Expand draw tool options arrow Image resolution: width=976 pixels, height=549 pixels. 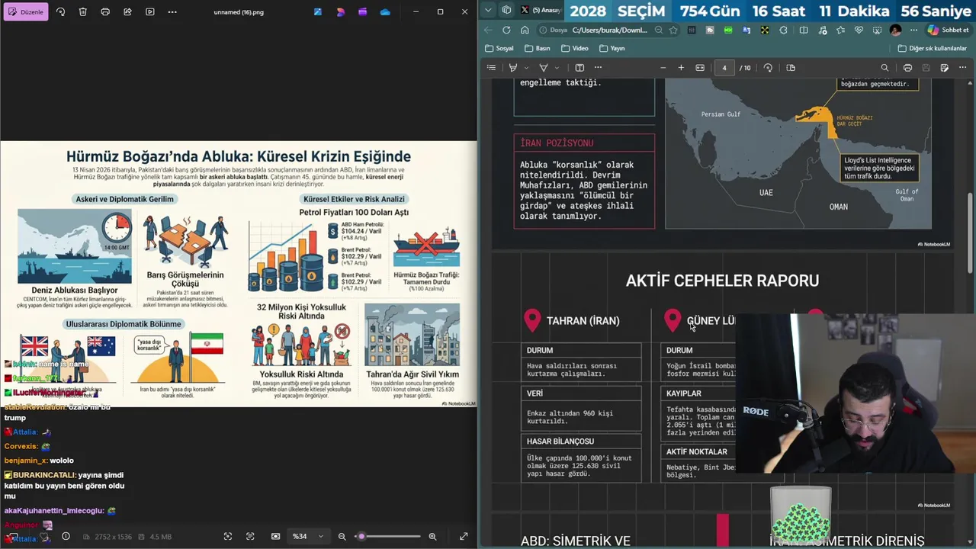556,68
